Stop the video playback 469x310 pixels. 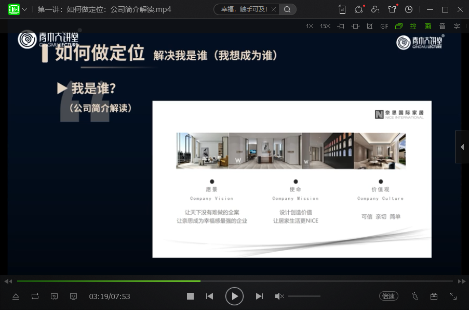tap(190, 296)
